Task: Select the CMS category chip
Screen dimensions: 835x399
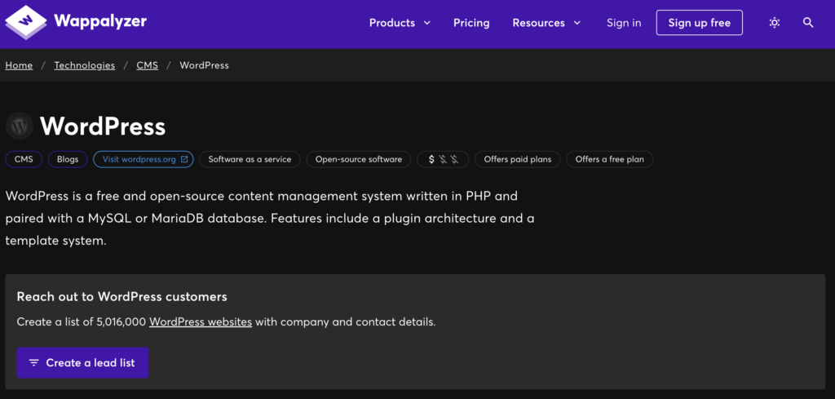Action: [x=24, y=159]
